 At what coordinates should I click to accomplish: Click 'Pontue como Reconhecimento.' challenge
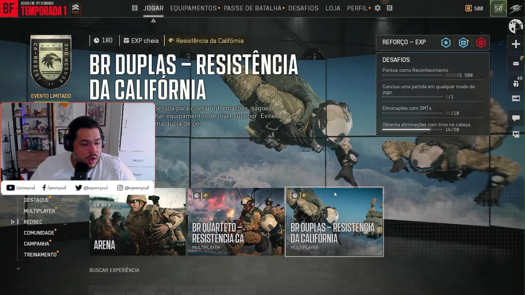[x=415, y=70]
